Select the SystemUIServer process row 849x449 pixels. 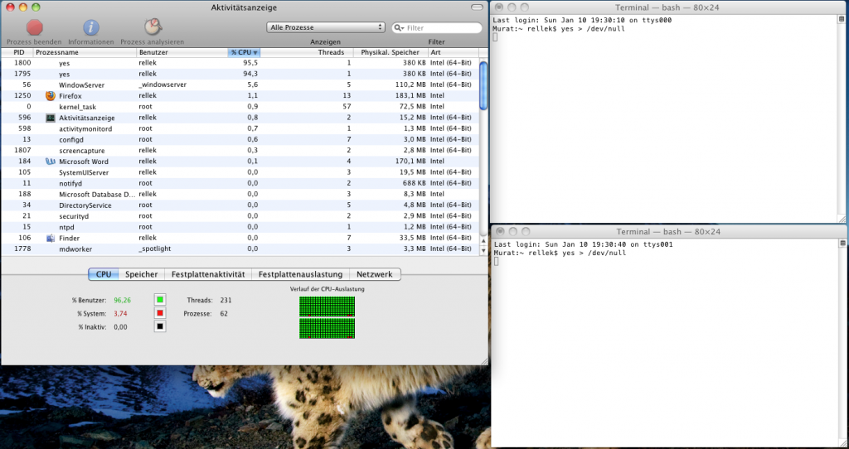tap(240, 172)
